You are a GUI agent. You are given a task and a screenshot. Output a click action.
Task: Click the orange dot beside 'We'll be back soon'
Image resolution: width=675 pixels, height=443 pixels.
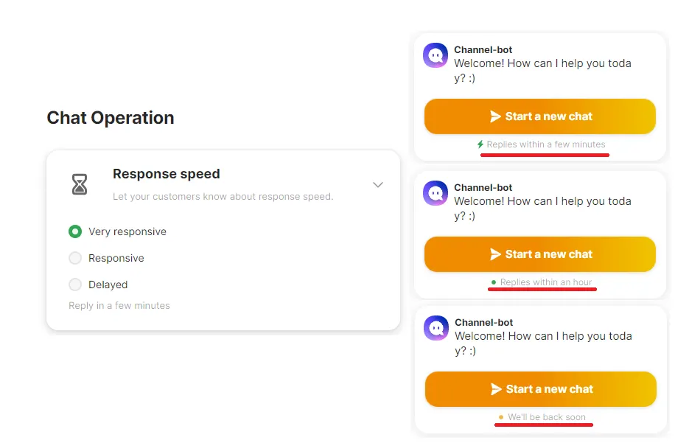tap(501, 417)
